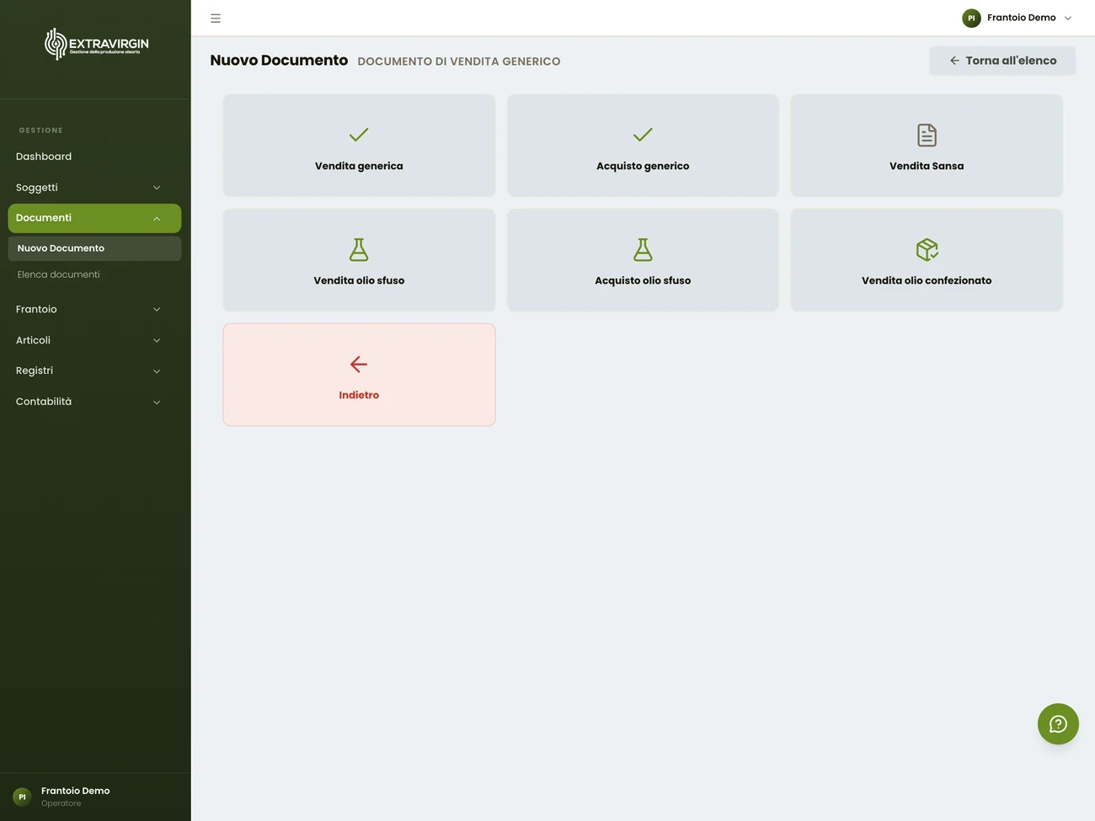Image resolution: width=1095 pixels, height=821 pixels.
Task: Click the hamburger menu icon
Action: coord(216,18)
